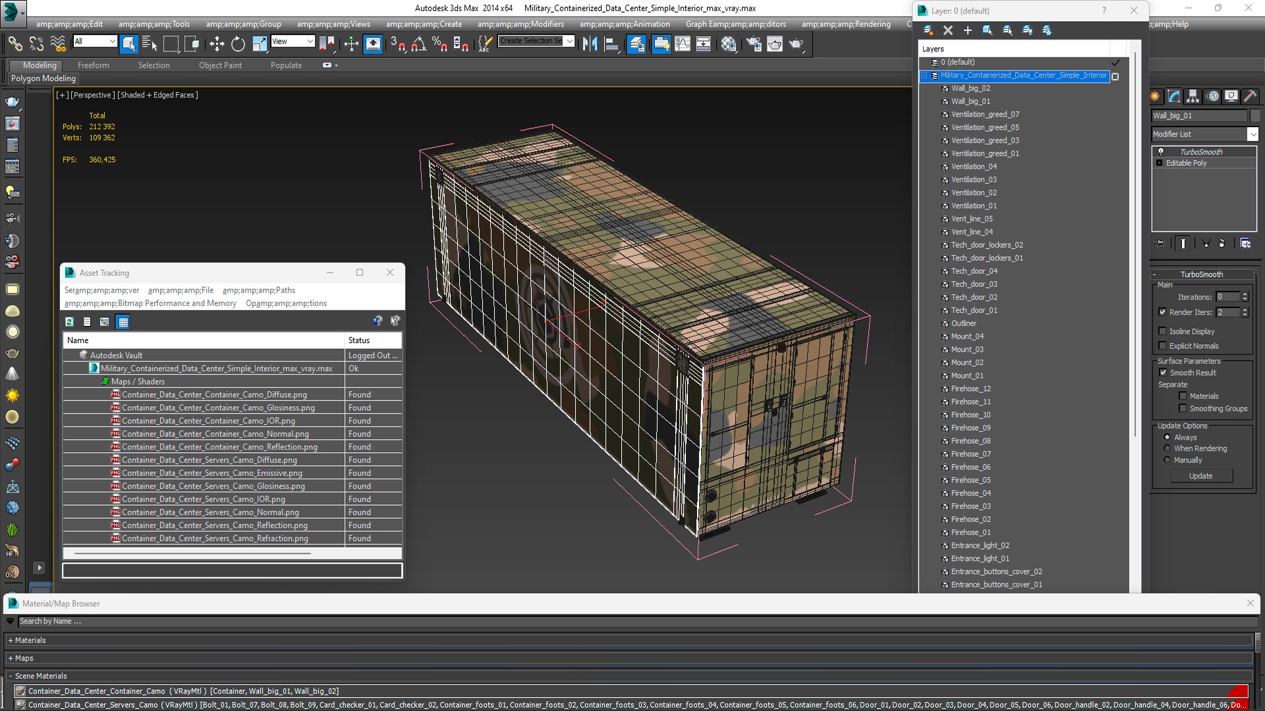
Task: Select the When Rendering update option
Action: (1167, 448)
